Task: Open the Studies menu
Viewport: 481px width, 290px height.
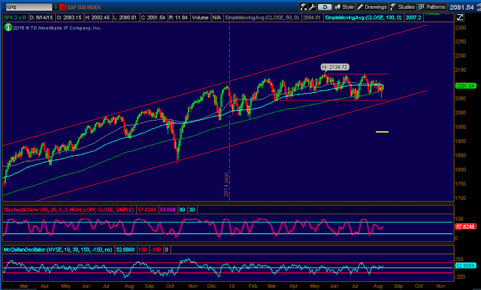Action: pyautogui.click(x=403, y=7)
